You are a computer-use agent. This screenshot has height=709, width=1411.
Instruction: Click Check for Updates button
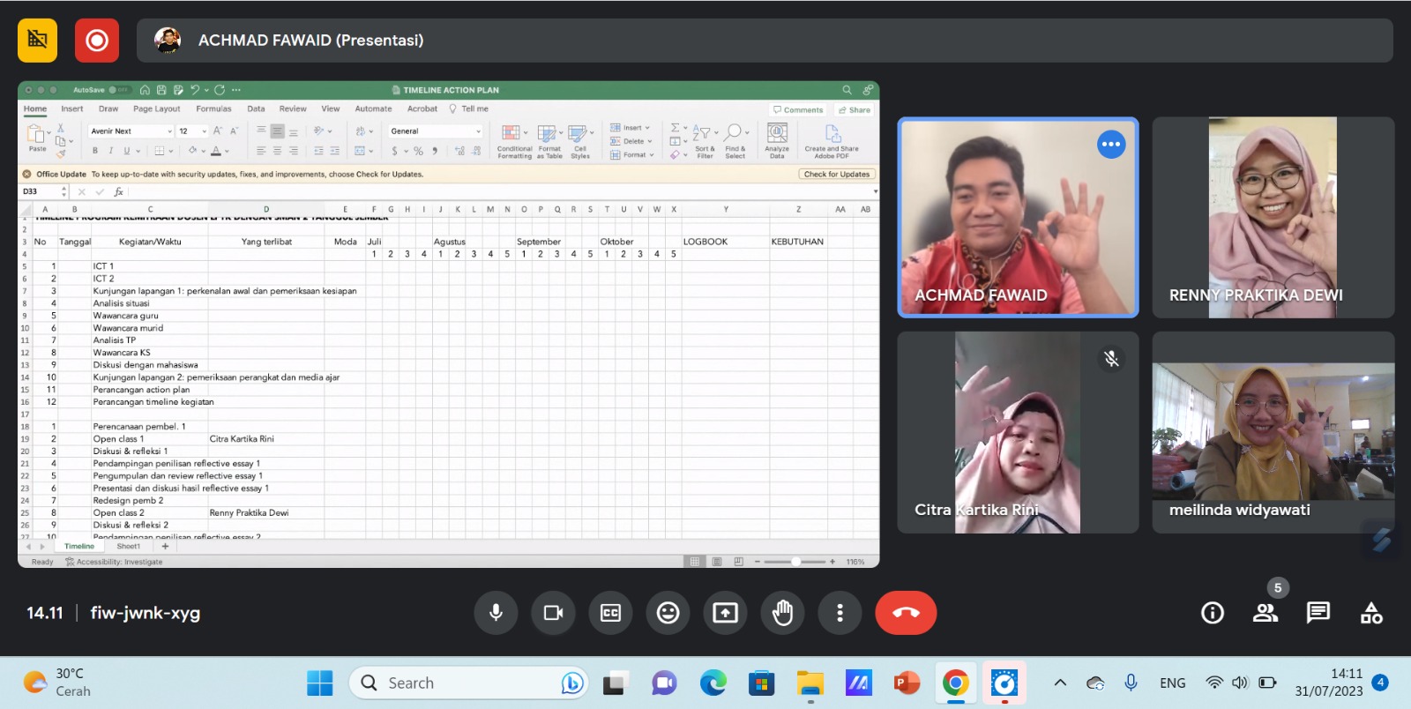[x=836, y=175]
